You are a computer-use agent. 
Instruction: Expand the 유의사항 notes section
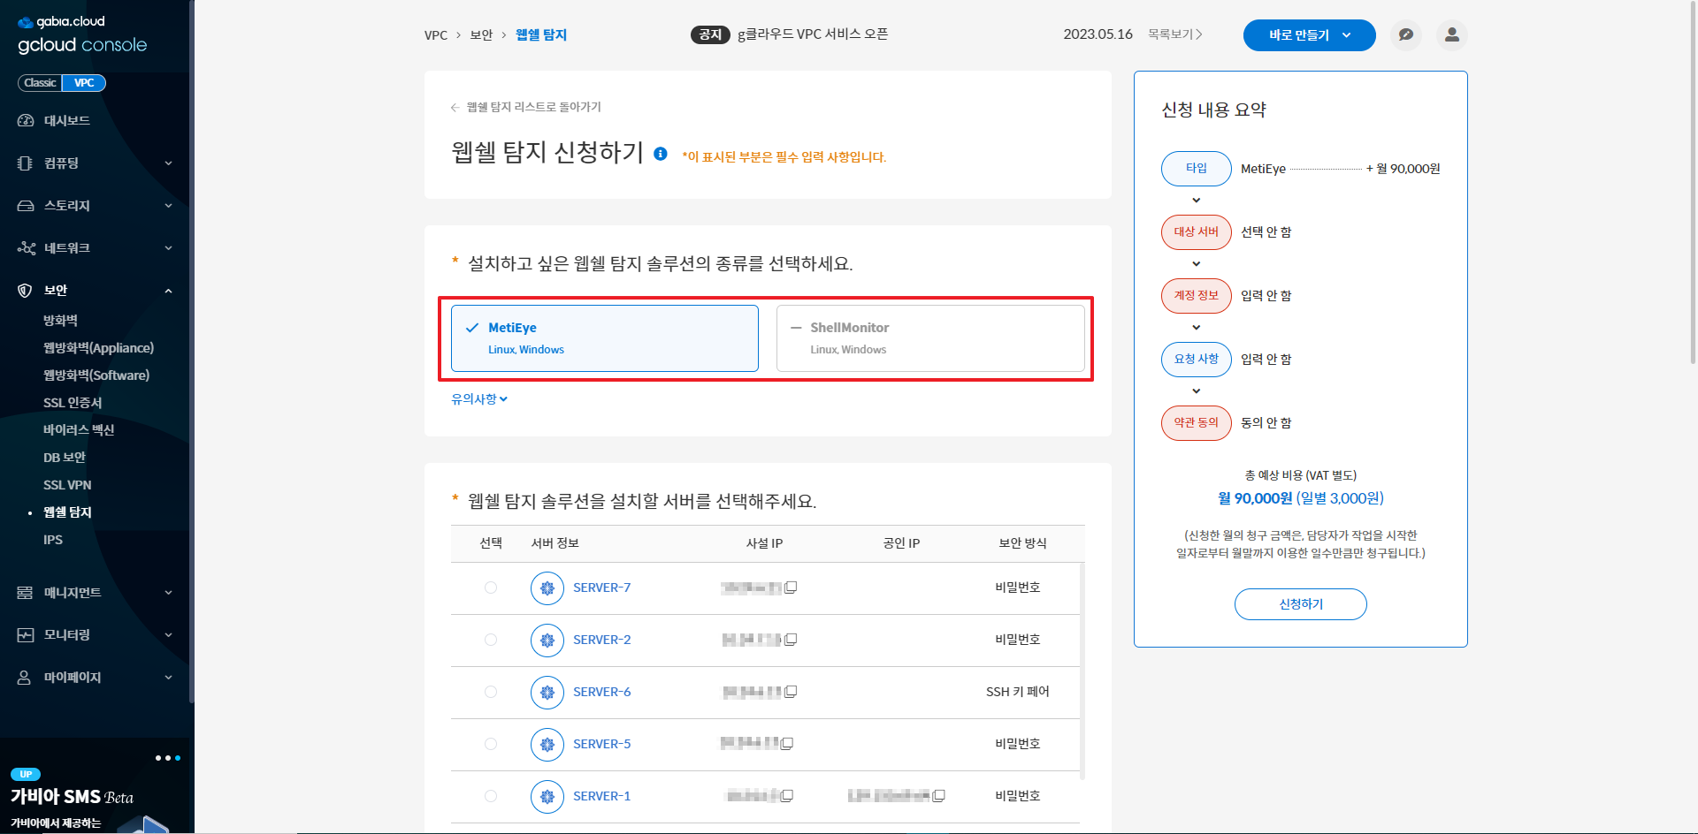479,399
